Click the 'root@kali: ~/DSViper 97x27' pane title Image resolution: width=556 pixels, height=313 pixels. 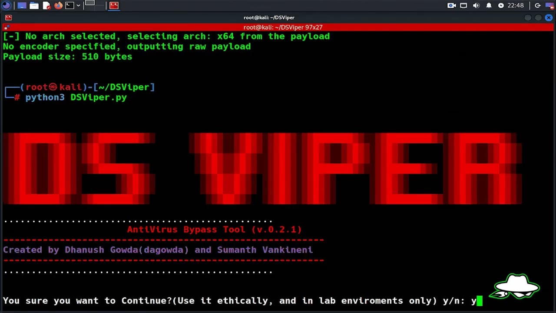(283, 27)
